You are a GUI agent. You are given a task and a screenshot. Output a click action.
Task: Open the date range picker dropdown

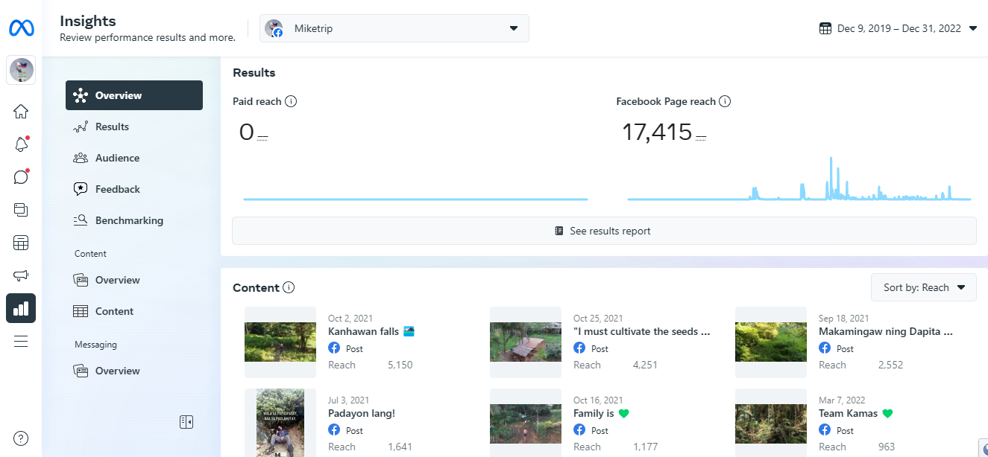[898, 28]
